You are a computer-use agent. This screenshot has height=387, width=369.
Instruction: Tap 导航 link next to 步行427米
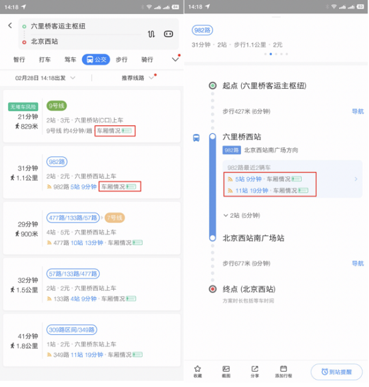358,111
